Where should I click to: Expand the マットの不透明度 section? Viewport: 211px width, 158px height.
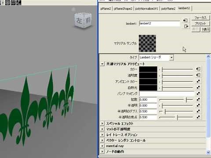(x=102, y=129)
